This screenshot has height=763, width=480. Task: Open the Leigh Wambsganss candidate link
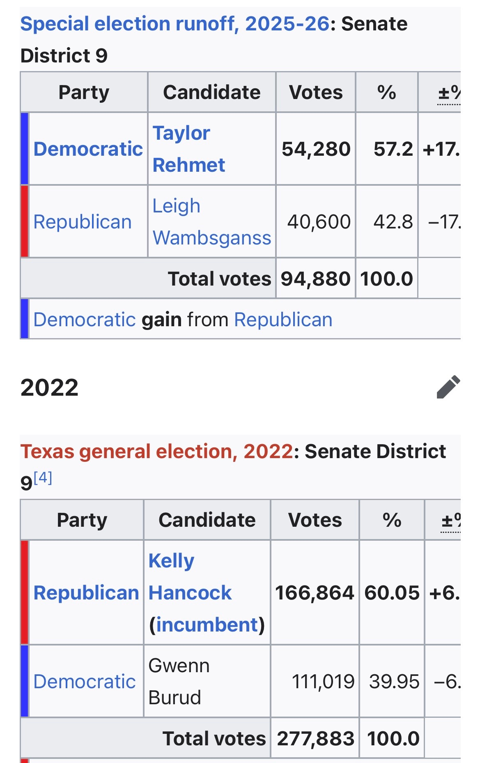click(x=211, y=222)
